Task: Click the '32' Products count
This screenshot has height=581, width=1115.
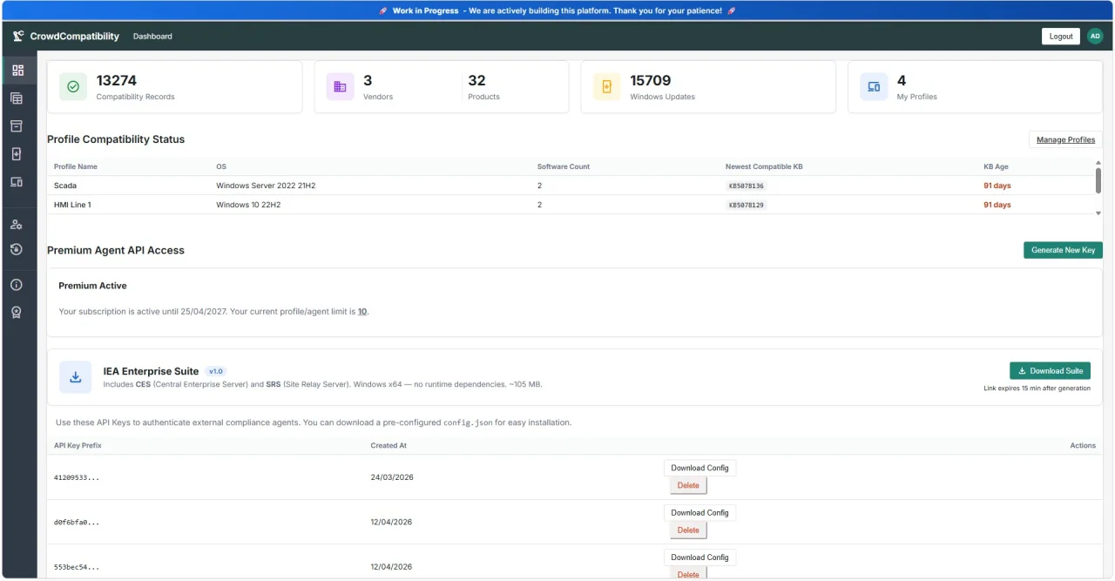Action: (x=476, y=80)
